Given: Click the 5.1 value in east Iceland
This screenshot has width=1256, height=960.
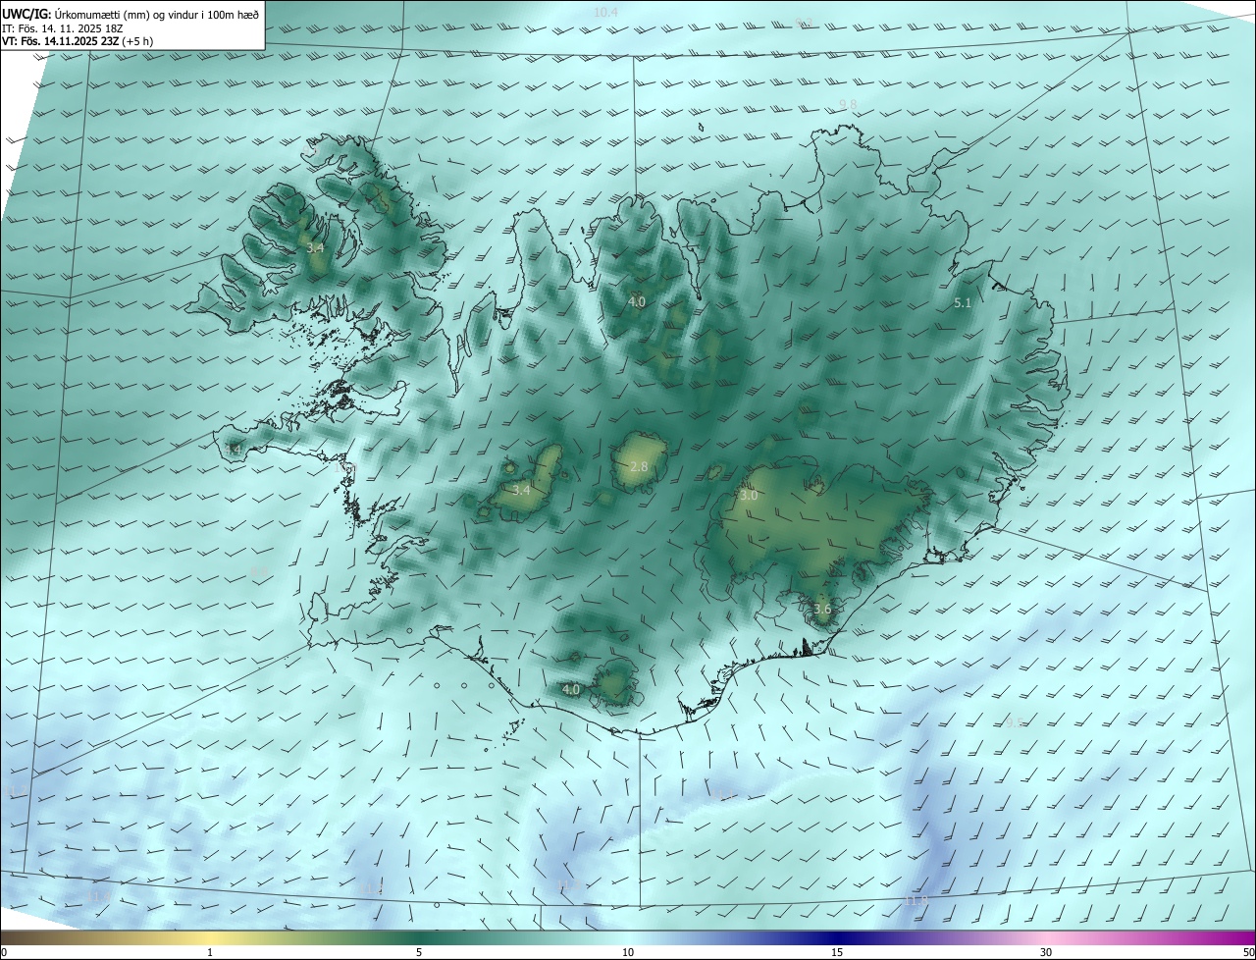Looking at the screenshot, I should 963,303.
